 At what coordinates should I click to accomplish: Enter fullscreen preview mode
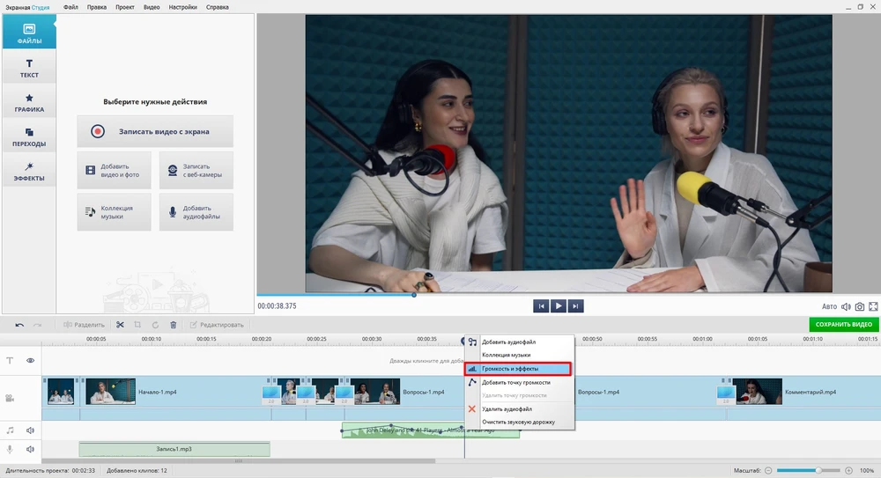pos(873,306)
